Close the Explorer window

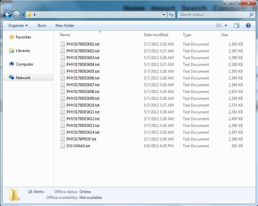click(248, 3)
